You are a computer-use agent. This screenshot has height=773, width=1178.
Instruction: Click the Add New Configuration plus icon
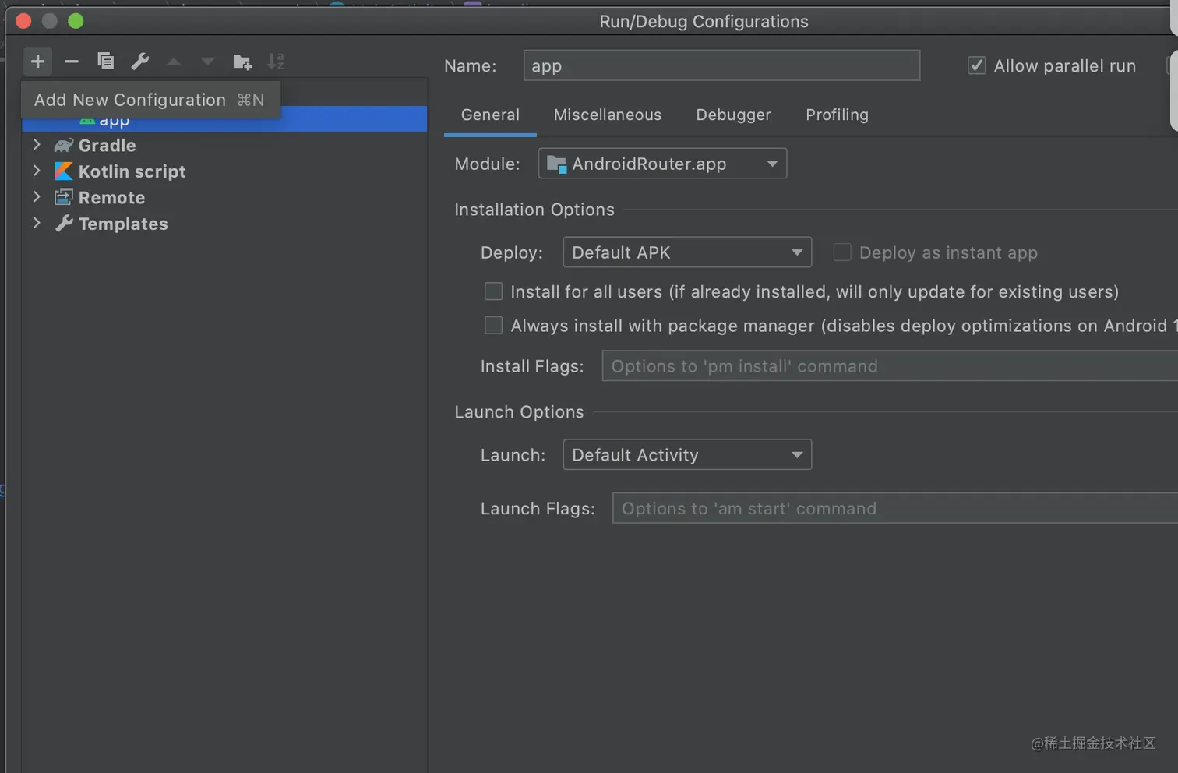click(37, 62)
